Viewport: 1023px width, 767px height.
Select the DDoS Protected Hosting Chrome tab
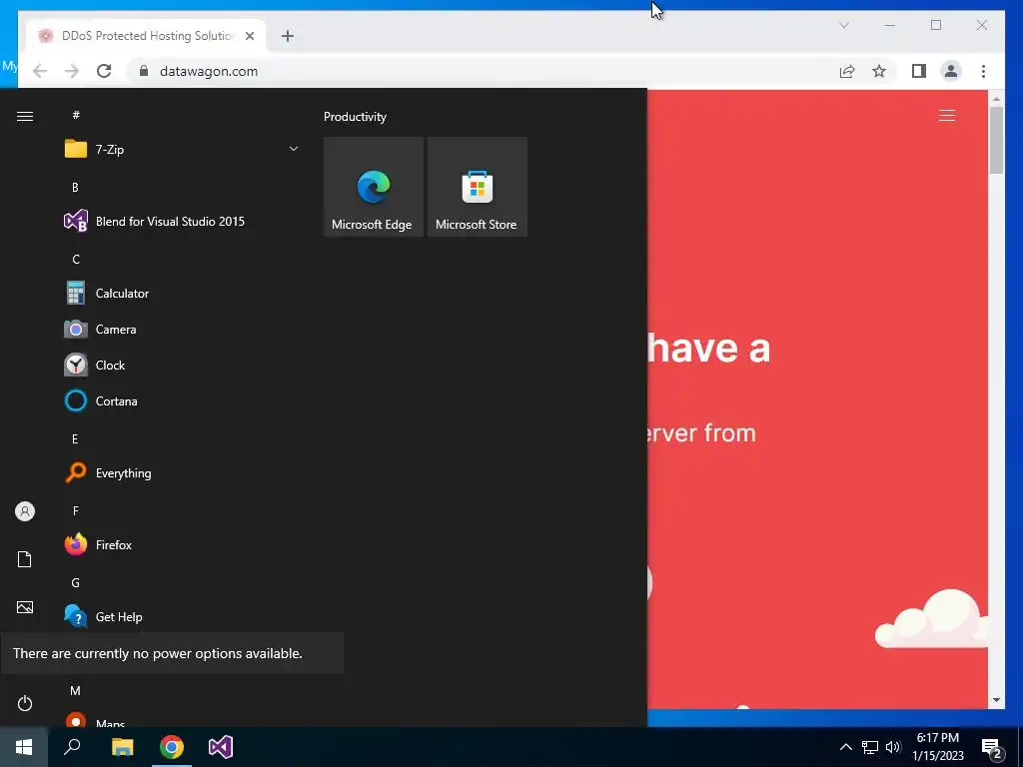point(146,36)
